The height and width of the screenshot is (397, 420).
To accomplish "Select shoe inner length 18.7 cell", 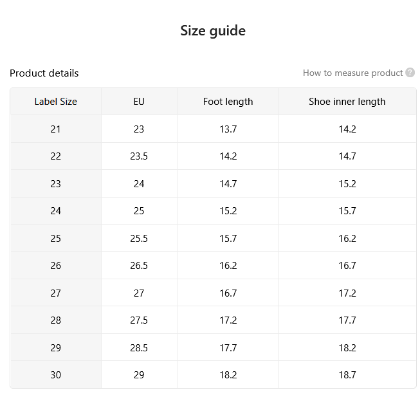I will click(347, 374).
